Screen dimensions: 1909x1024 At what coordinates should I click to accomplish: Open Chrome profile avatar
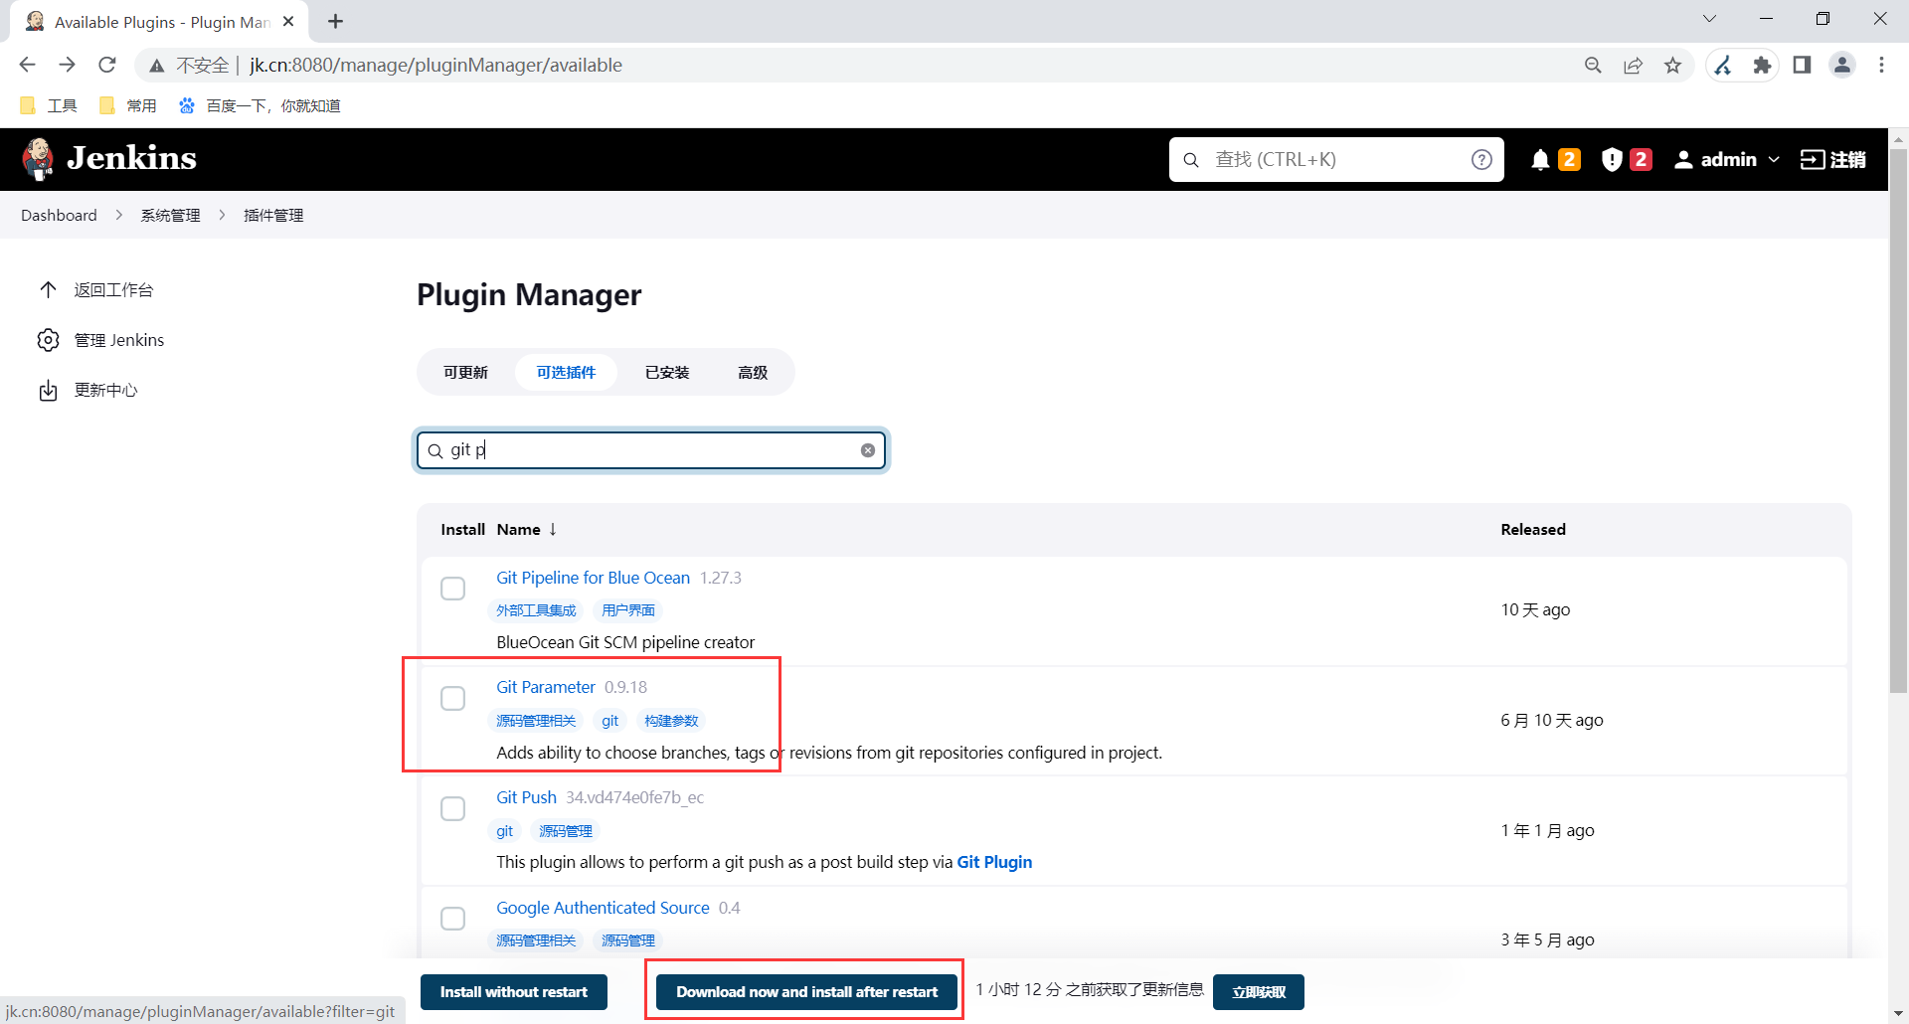(x=1842, y=65)
